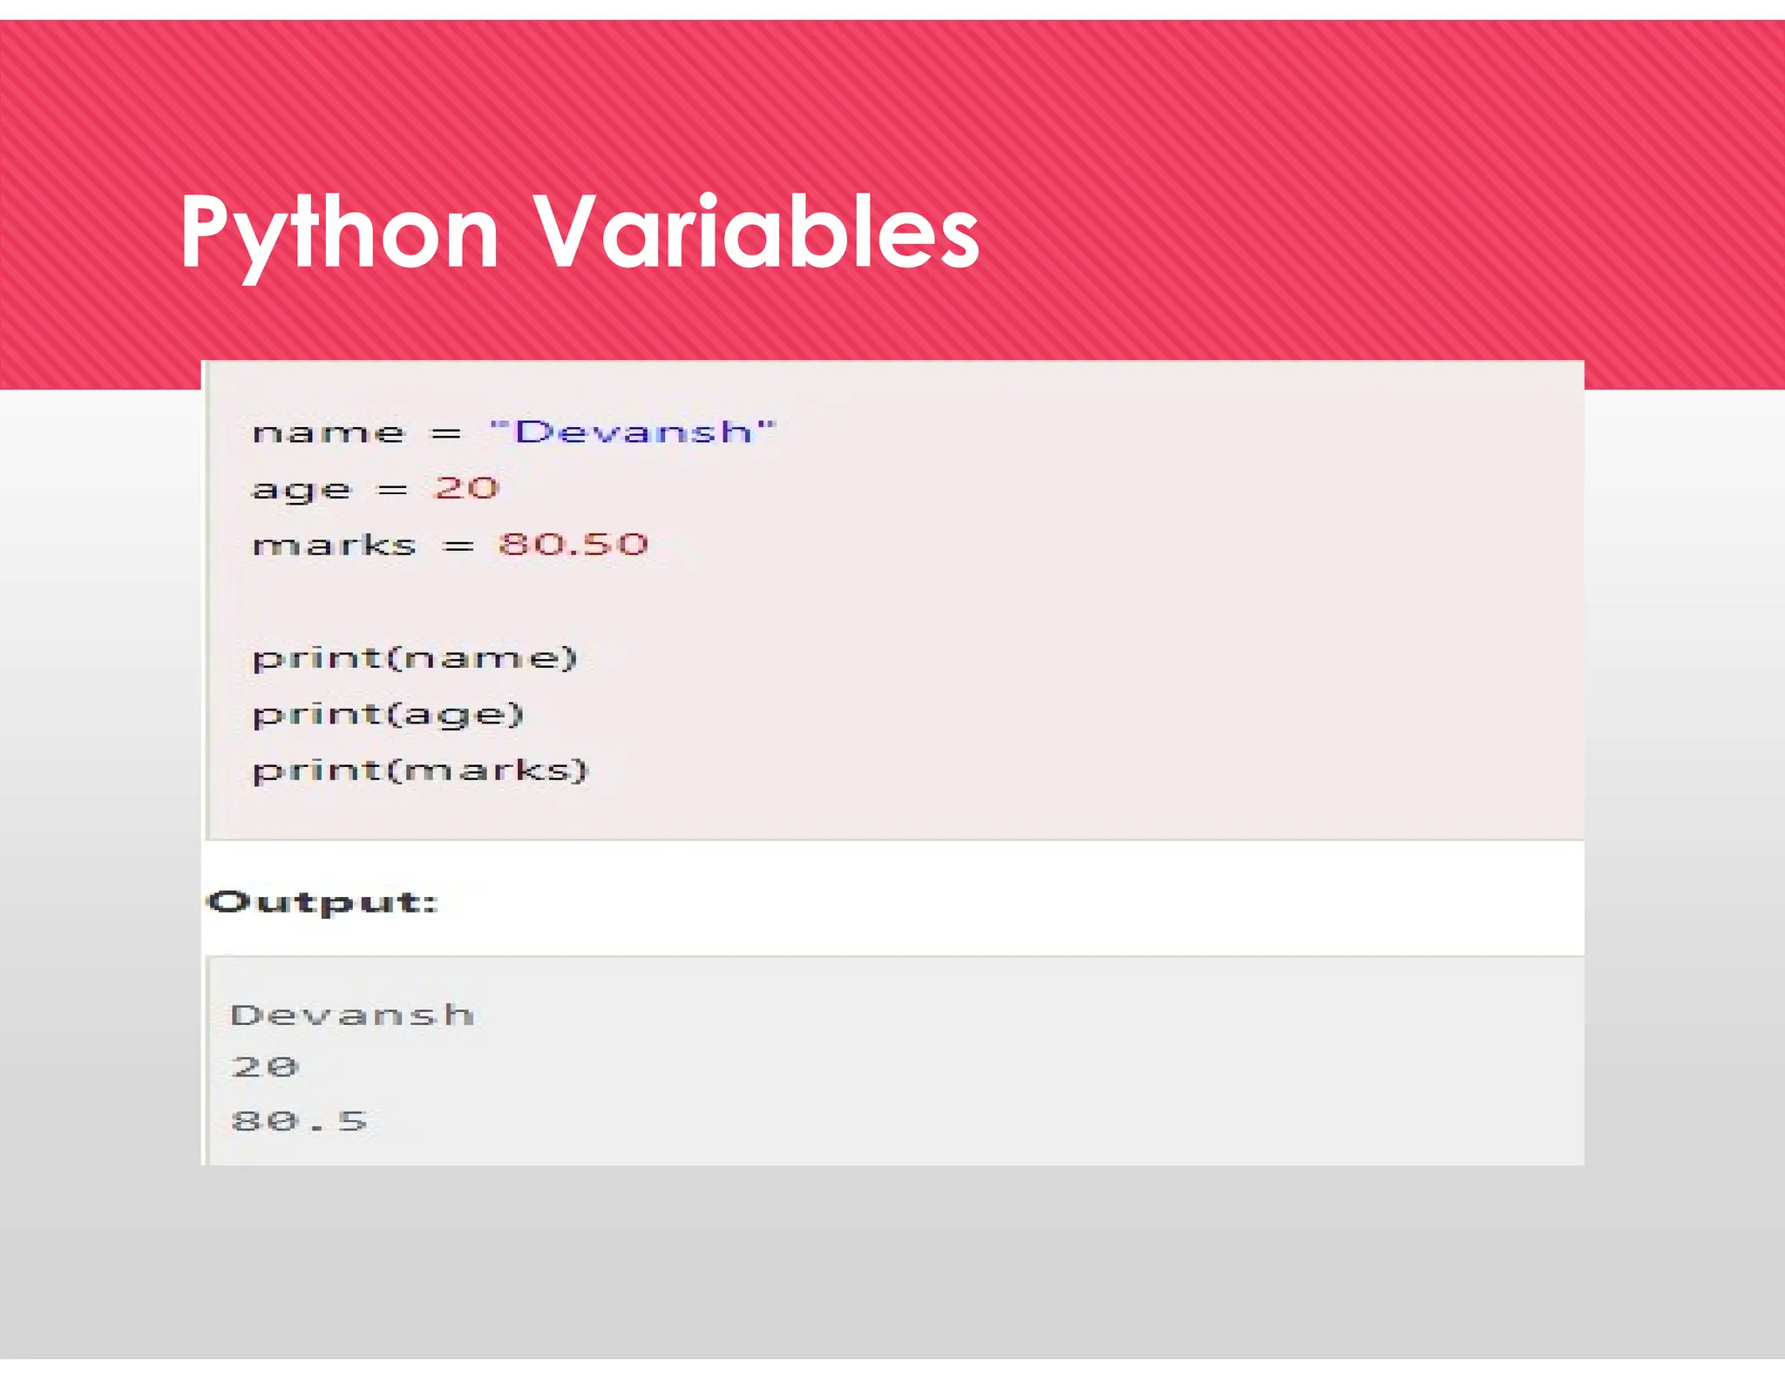The image size is (1785, 1379).
Task: Select the code line age = 20
Action: pos(376,489)
